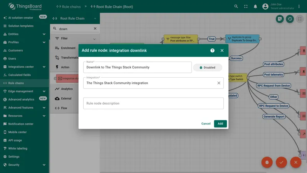Click the Post telemetry link label
The image size is (307, 173).
[x=273, y=75]
